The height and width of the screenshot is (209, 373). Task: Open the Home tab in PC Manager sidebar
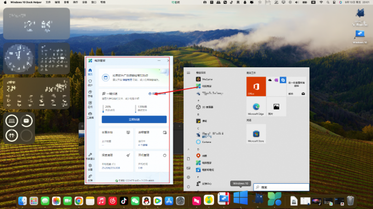pyautogui.click(x=90, y=72)
